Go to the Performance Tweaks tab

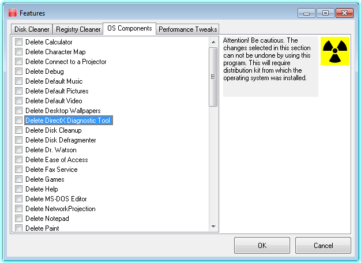(187, 29)
